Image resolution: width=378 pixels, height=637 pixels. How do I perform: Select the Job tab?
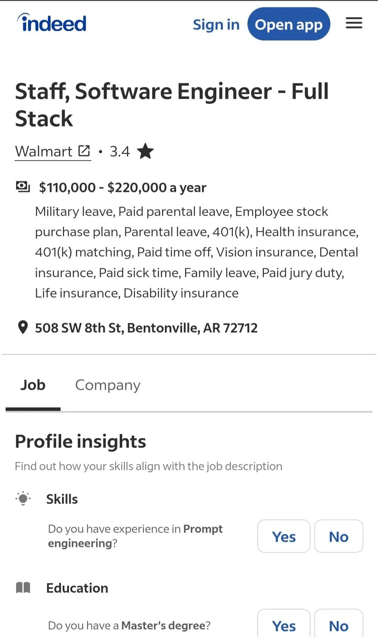(33, 385)
